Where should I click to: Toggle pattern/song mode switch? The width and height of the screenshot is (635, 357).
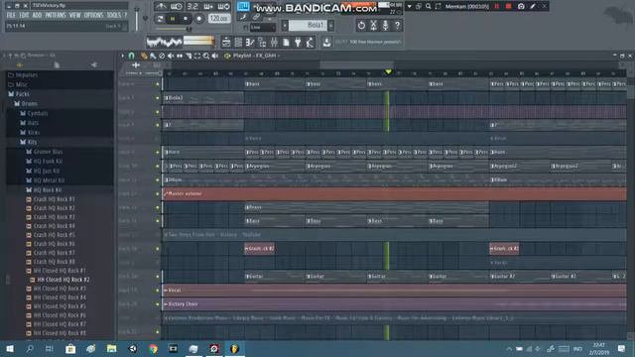tap(160, 19)
